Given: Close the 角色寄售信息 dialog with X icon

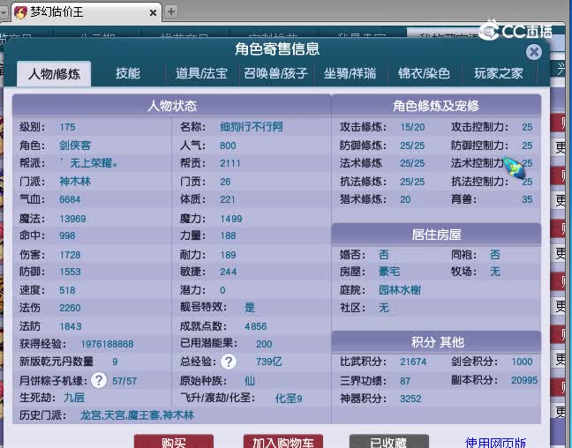Looking at the screenshot, I should coord(534,52).
